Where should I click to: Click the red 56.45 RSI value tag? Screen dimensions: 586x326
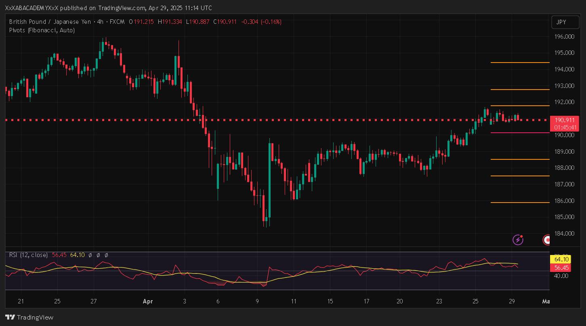tap(562, 267)
